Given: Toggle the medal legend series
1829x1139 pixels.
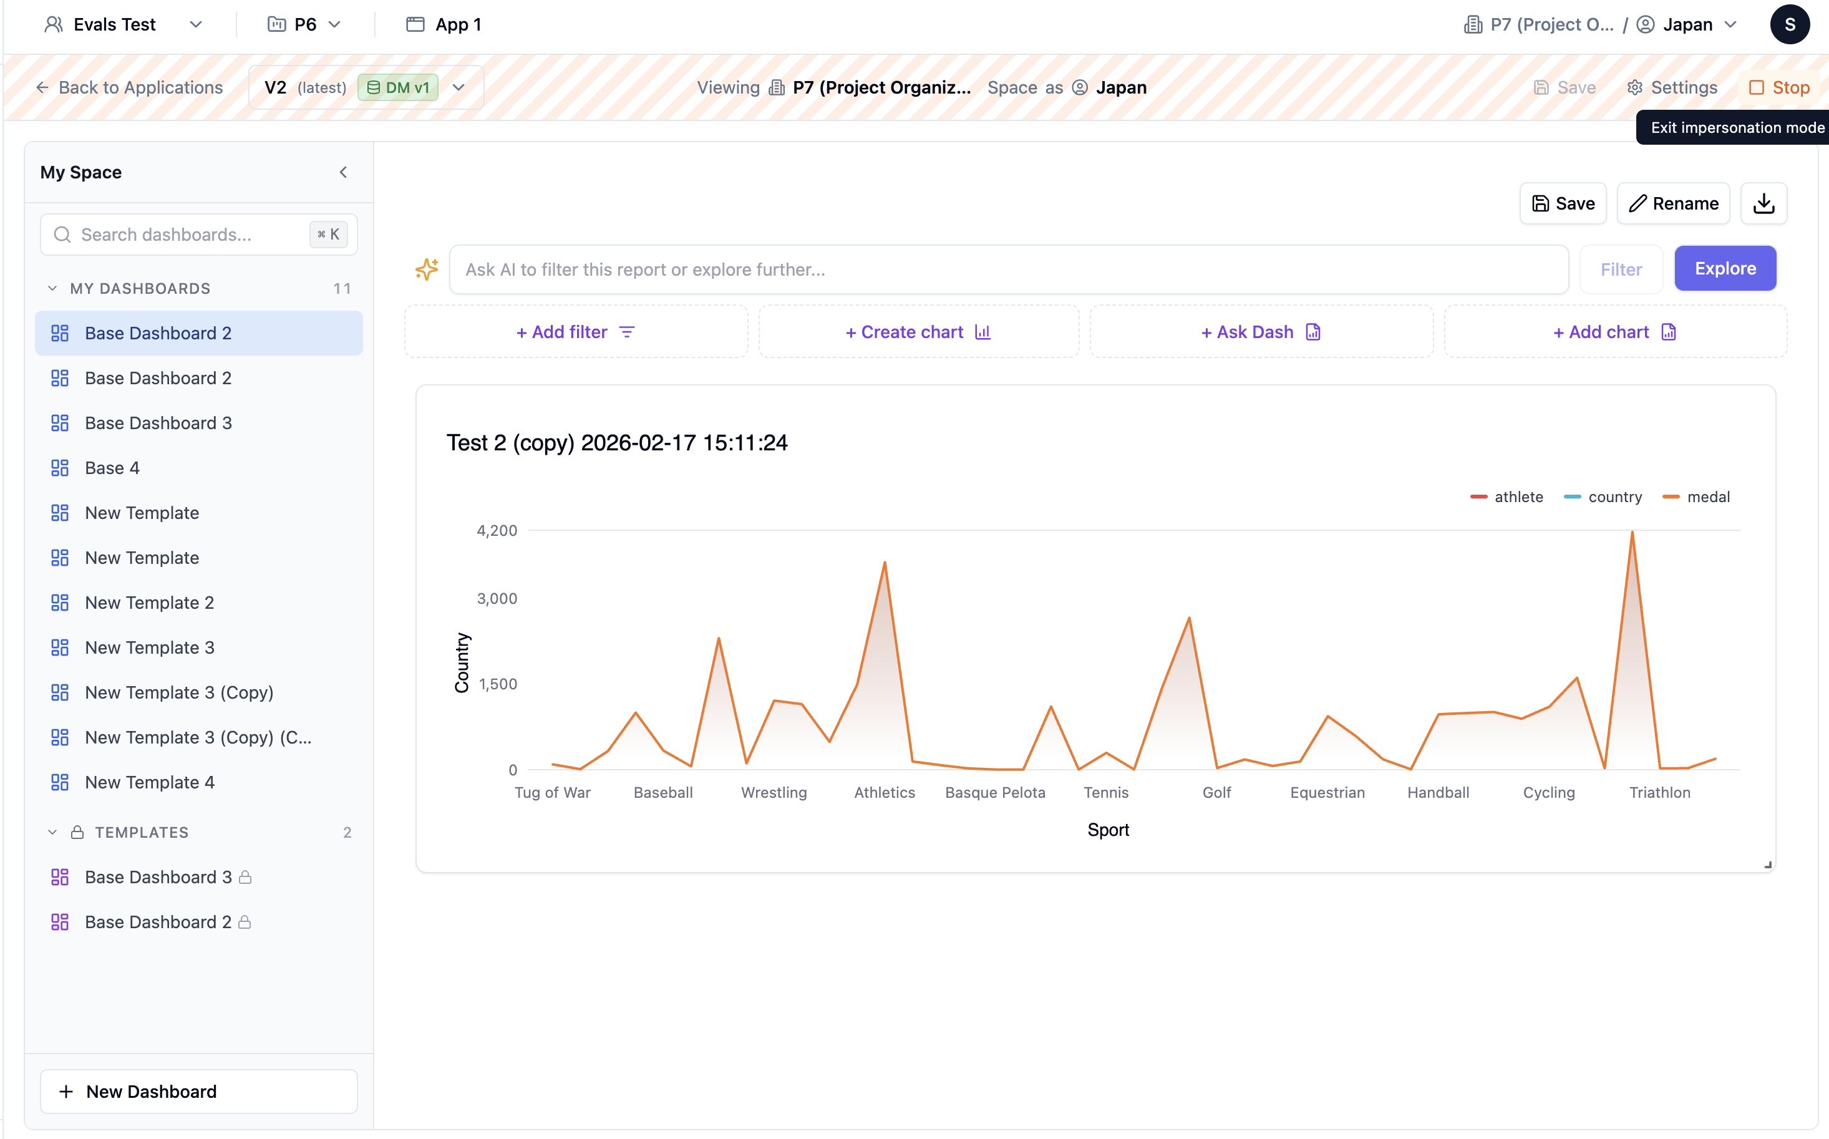Looking at the screenshot, I should coord(1696,497).
